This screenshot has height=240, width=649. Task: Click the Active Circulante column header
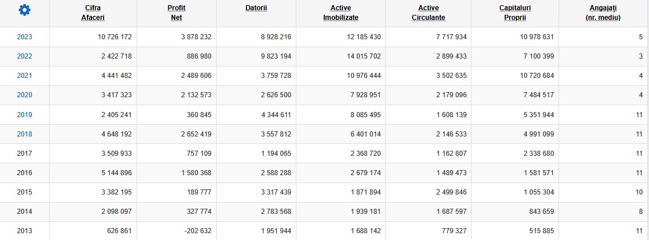click(428, 13)
